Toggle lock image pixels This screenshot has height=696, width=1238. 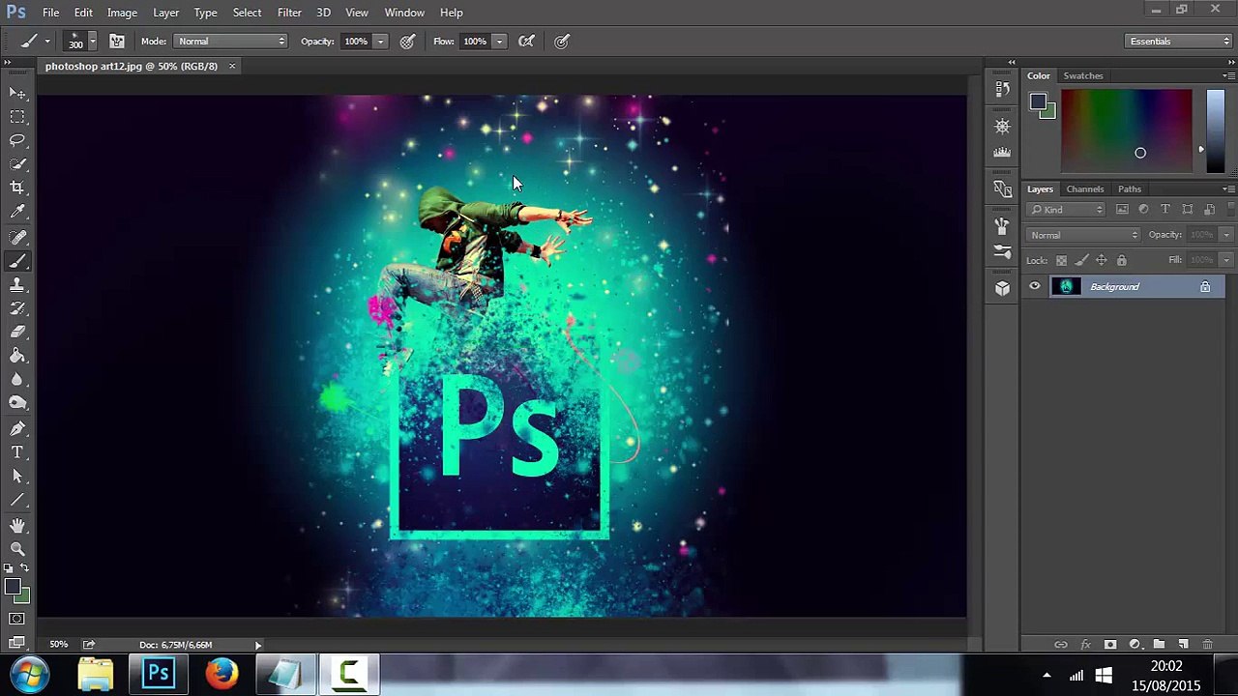(x=1081, y=260)
